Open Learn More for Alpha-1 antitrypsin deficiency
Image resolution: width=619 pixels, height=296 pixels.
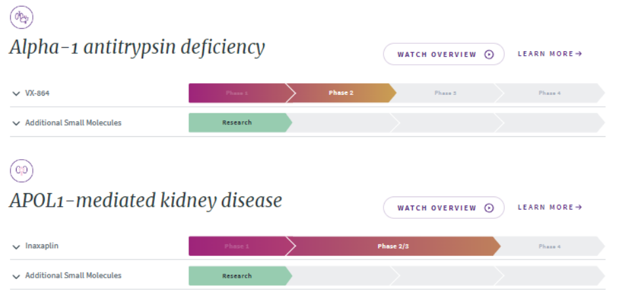[x=549, y=54]
